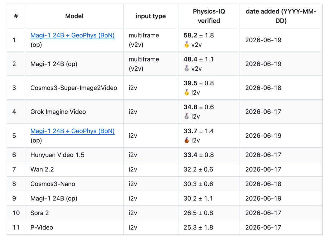The image size is (325, 238).
Task: Click the bronze medal icon next to i2v
Action: [x=187, y=140]
